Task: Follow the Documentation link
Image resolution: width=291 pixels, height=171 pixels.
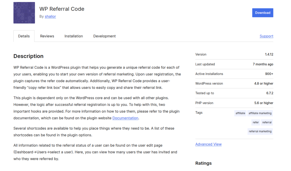Action: [x=125, y=118]
